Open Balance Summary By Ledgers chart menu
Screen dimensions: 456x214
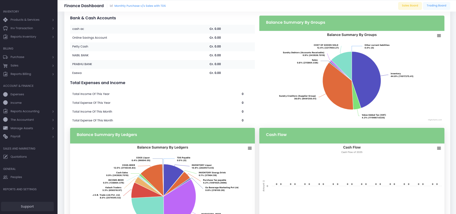pos(250,148)
